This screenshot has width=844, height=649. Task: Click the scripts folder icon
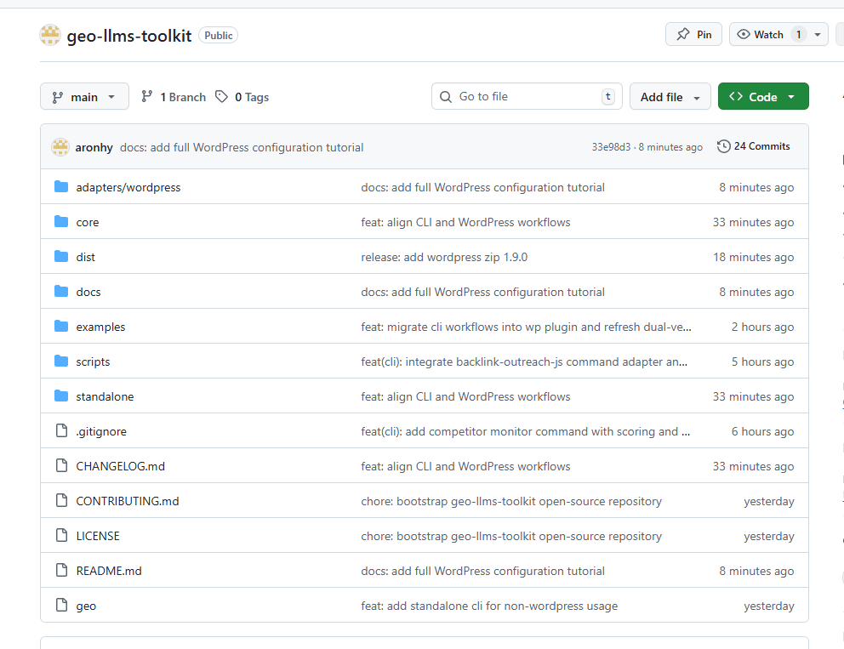click(61, 362)
